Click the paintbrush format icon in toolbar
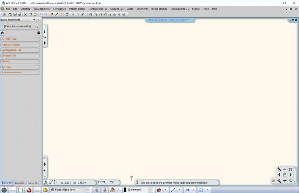299x193 pixels. click(52, 14)
